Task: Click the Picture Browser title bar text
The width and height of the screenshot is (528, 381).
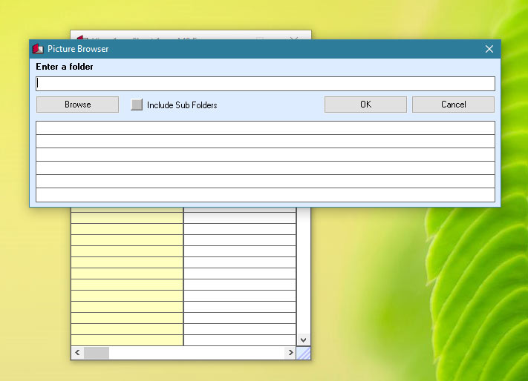Action: coord(79,49)
